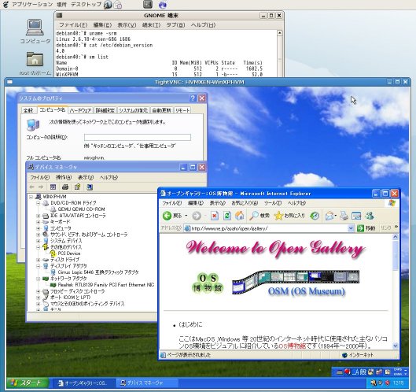Switch to Remote tab in System Properties
This screenshot has width=416, height=392.
tap(182, 110)
